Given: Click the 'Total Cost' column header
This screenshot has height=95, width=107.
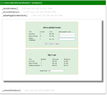Looking at the screenshot, I should click(x=67, y=59).
